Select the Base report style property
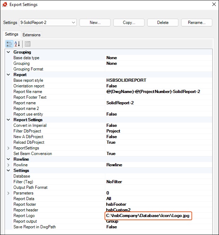This screenshot has width=219, height=235. 28,80
